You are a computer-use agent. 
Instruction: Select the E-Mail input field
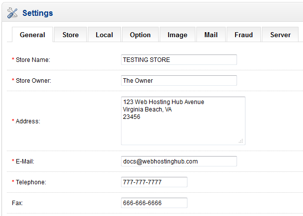click(179, 162)
